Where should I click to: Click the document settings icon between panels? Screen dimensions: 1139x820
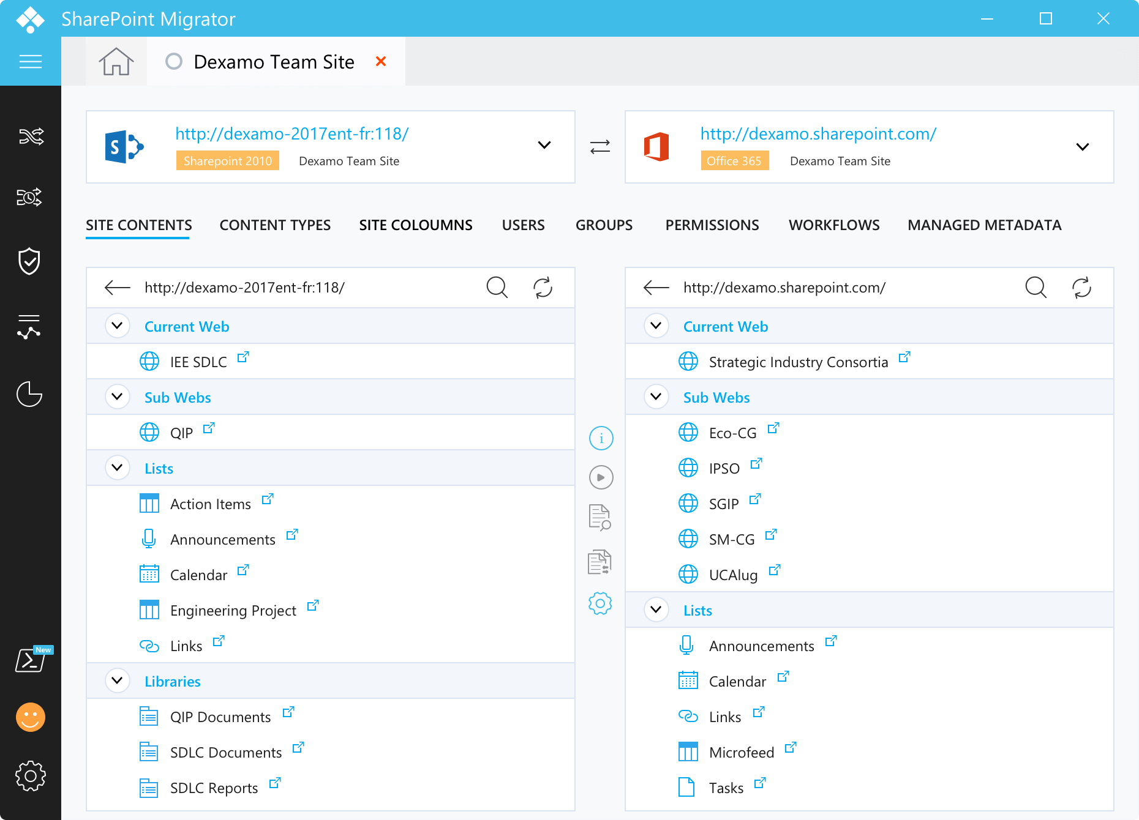[x=600, y=562]
